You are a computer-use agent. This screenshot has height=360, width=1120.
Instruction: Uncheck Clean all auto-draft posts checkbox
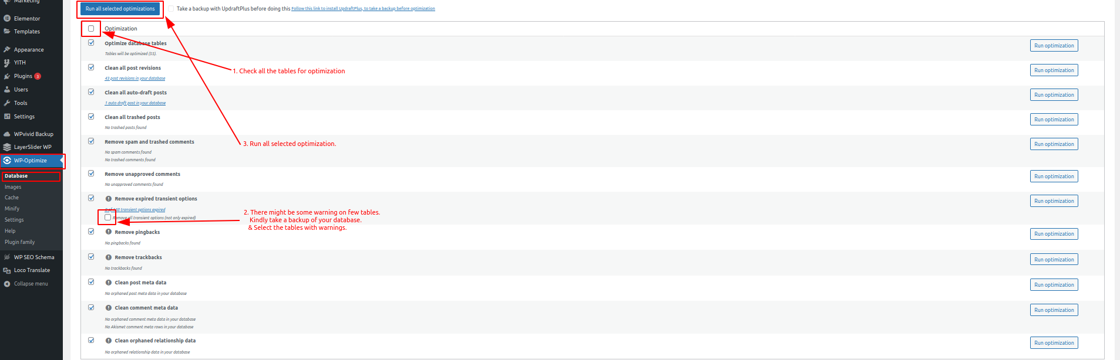pyautogui.click(x=91, y=92)
